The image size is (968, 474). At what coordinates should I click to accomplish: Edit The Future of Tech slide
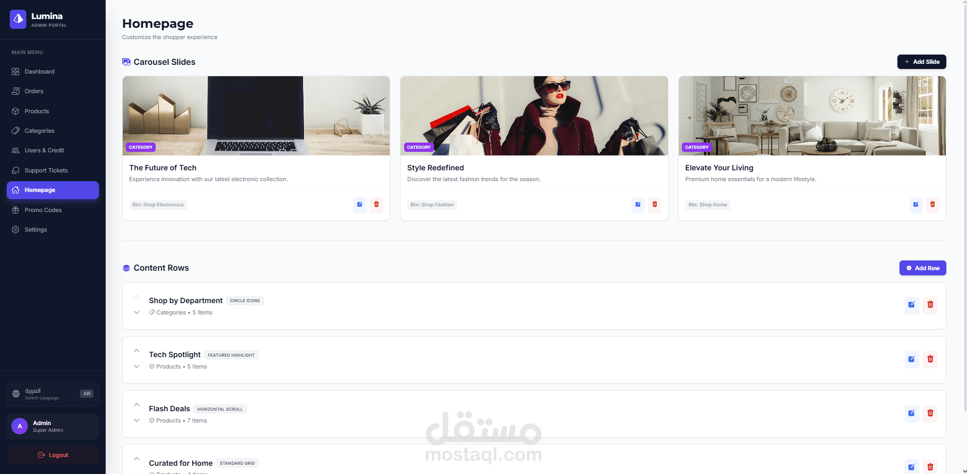pos(360,204)
